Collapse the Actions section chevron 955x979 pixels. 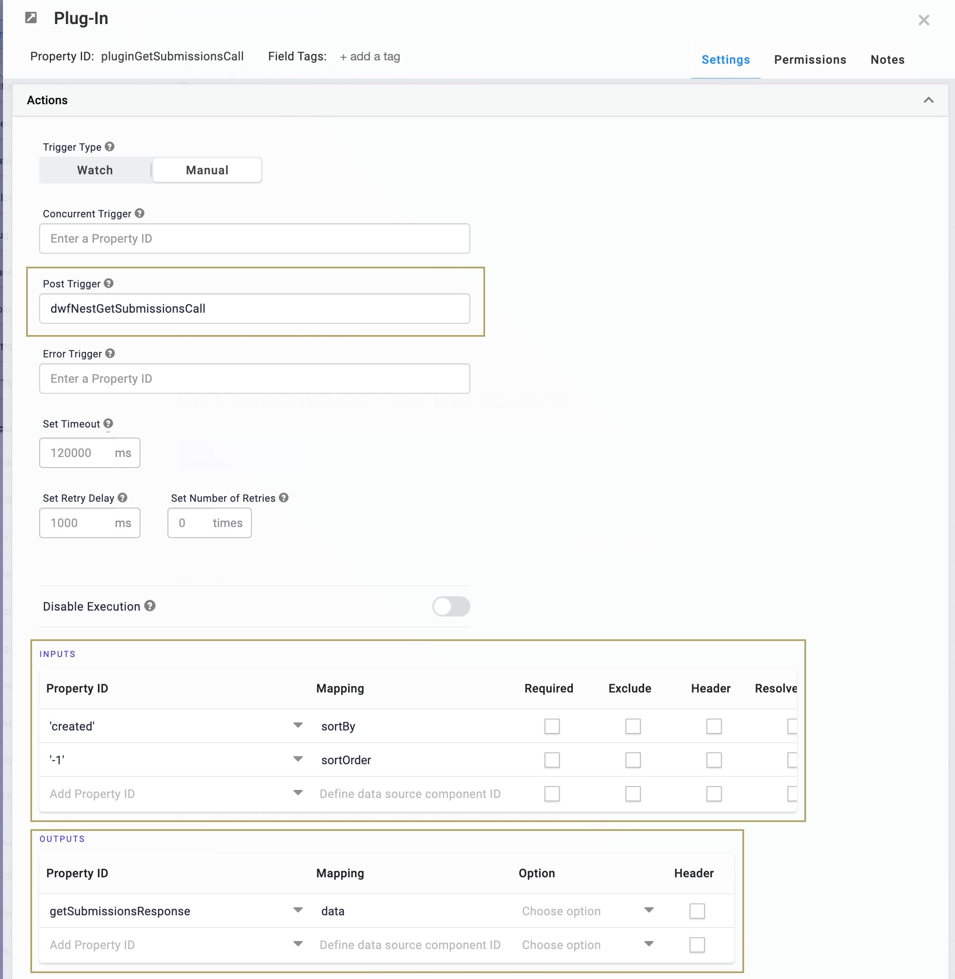pos(928,100)
